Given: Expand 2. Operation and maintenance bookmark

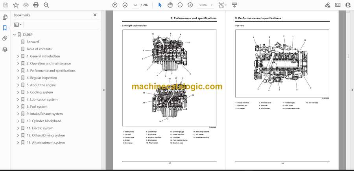Looking at the screenshot, I should click(x=18, y=63).
